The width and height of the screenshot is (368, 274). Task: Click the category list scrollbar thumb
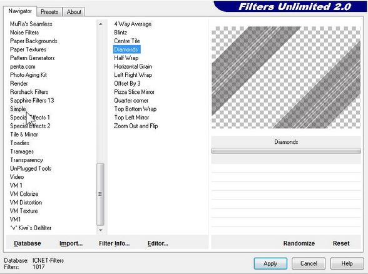[x=100, y=194]
